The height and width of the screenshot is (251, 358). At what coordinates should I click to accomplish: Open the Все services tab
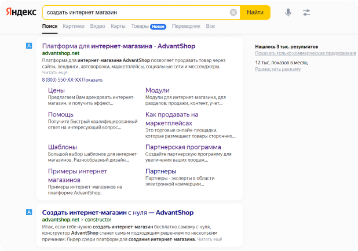click(x=210, y=26)
